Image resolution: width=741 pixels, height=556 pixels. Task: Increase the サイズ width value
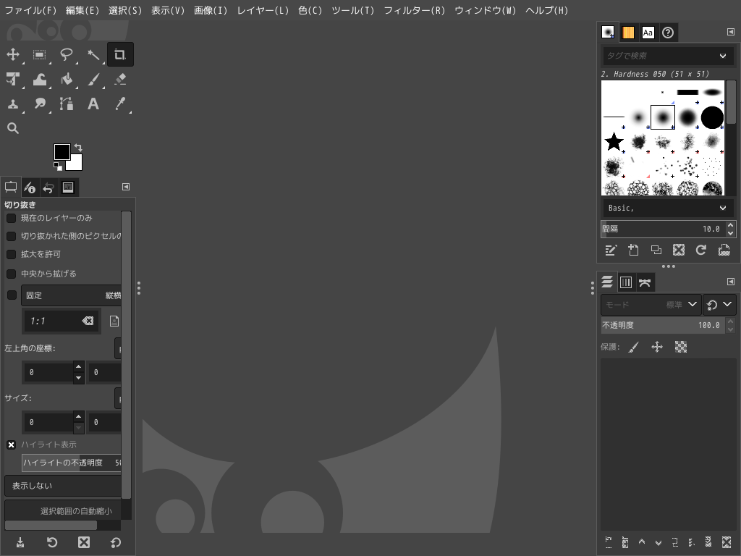coord(79,416)
